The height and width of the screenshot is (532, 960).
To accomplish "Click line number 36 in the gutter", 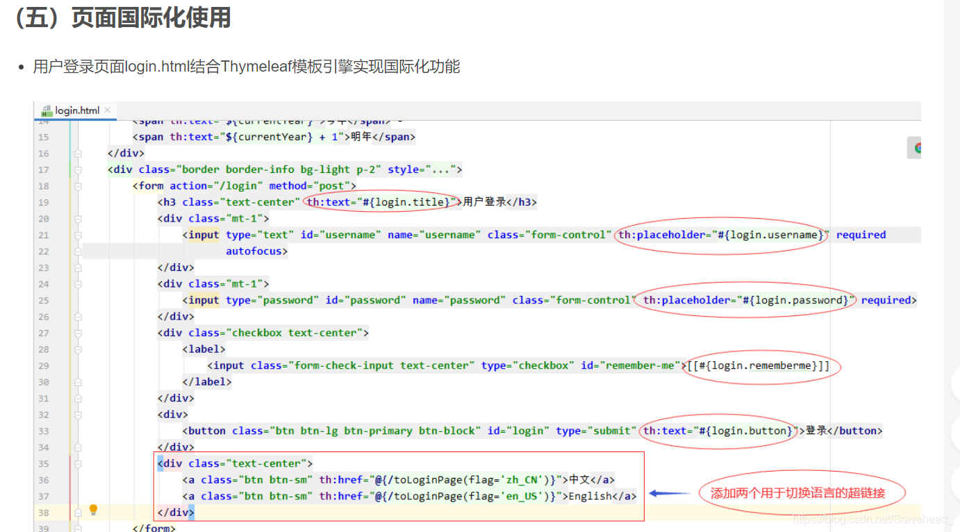I will click(44, 480).
